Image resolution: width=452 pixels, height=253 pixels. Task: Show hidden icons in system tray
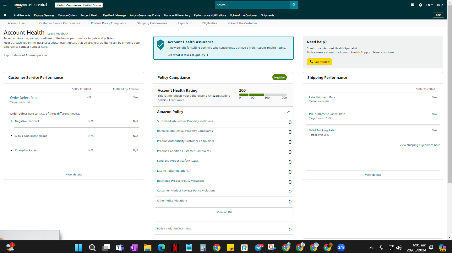click(x=371, y=248)
